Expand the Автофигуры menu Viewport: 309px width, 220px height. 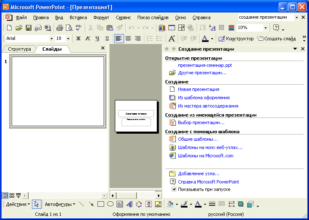[x=60, y=204]
